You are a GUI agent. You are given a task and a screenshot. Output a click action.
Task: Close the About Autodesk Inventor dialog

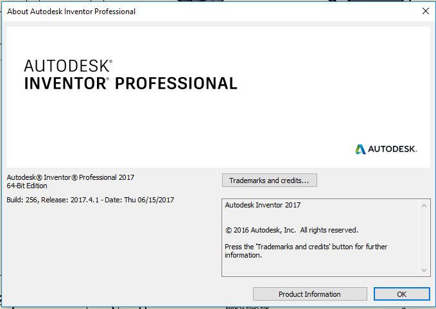point(426,11)
